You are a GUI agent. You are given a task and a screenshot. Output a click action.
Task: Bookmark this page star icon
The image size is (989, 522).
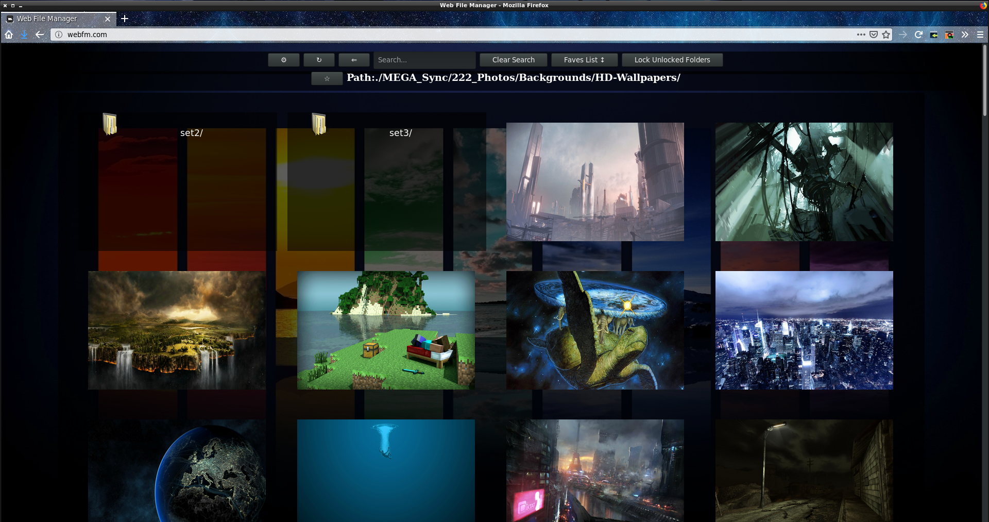[x=886, y=35]
